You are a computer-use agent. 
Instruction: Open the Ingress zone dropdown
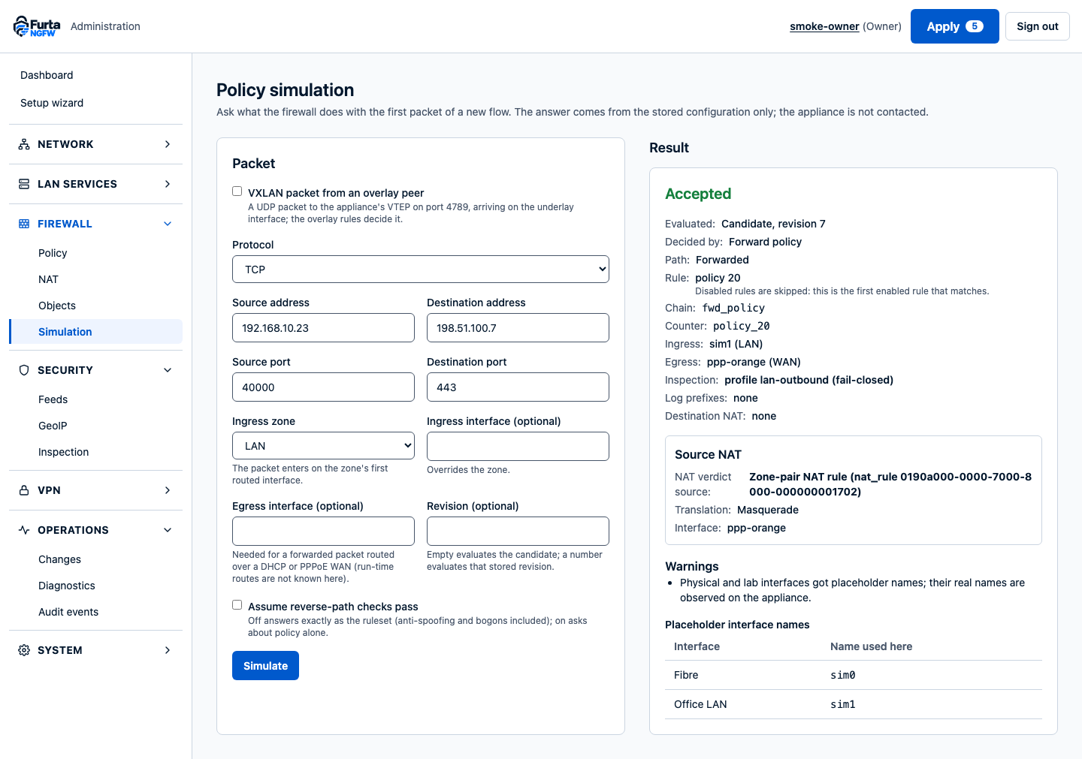click(323, 446)
